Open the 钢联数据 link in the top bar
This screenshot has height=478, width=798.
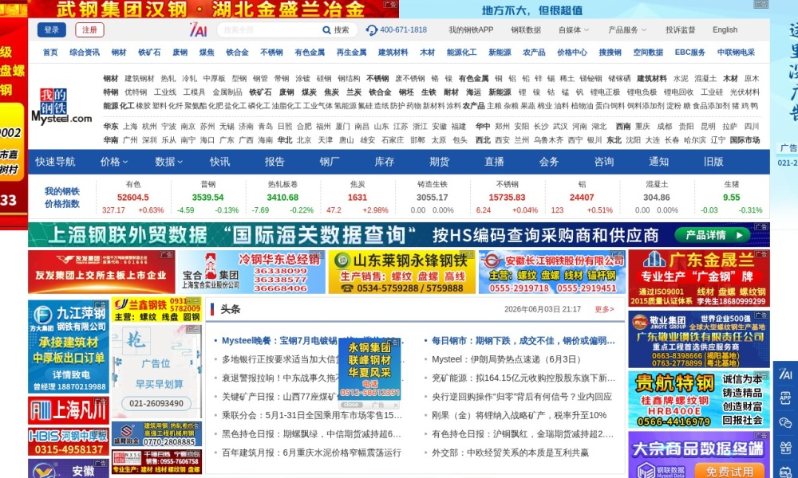526,30
